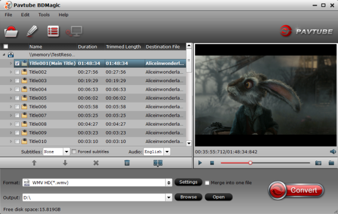Enable Forced subtitles checkbox
This screenshot has width=338, height=214.
pos(74,151)
